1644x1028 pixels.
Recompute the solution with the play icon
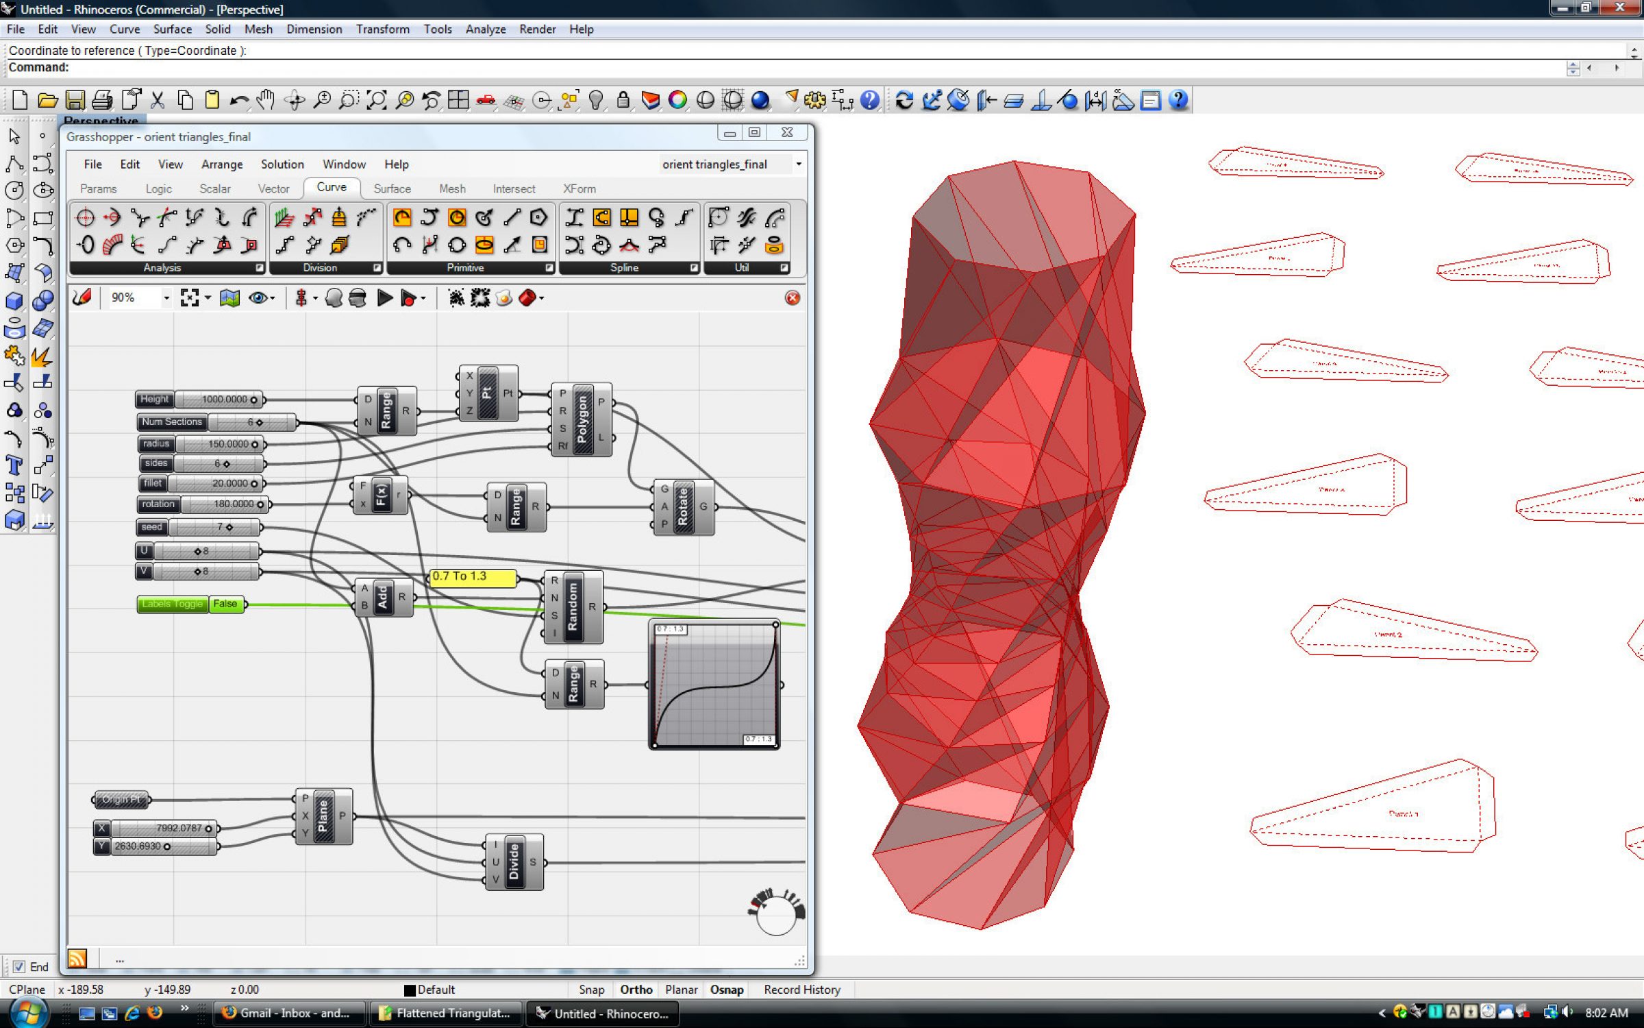pyautogui.click(x=384, y=297)
